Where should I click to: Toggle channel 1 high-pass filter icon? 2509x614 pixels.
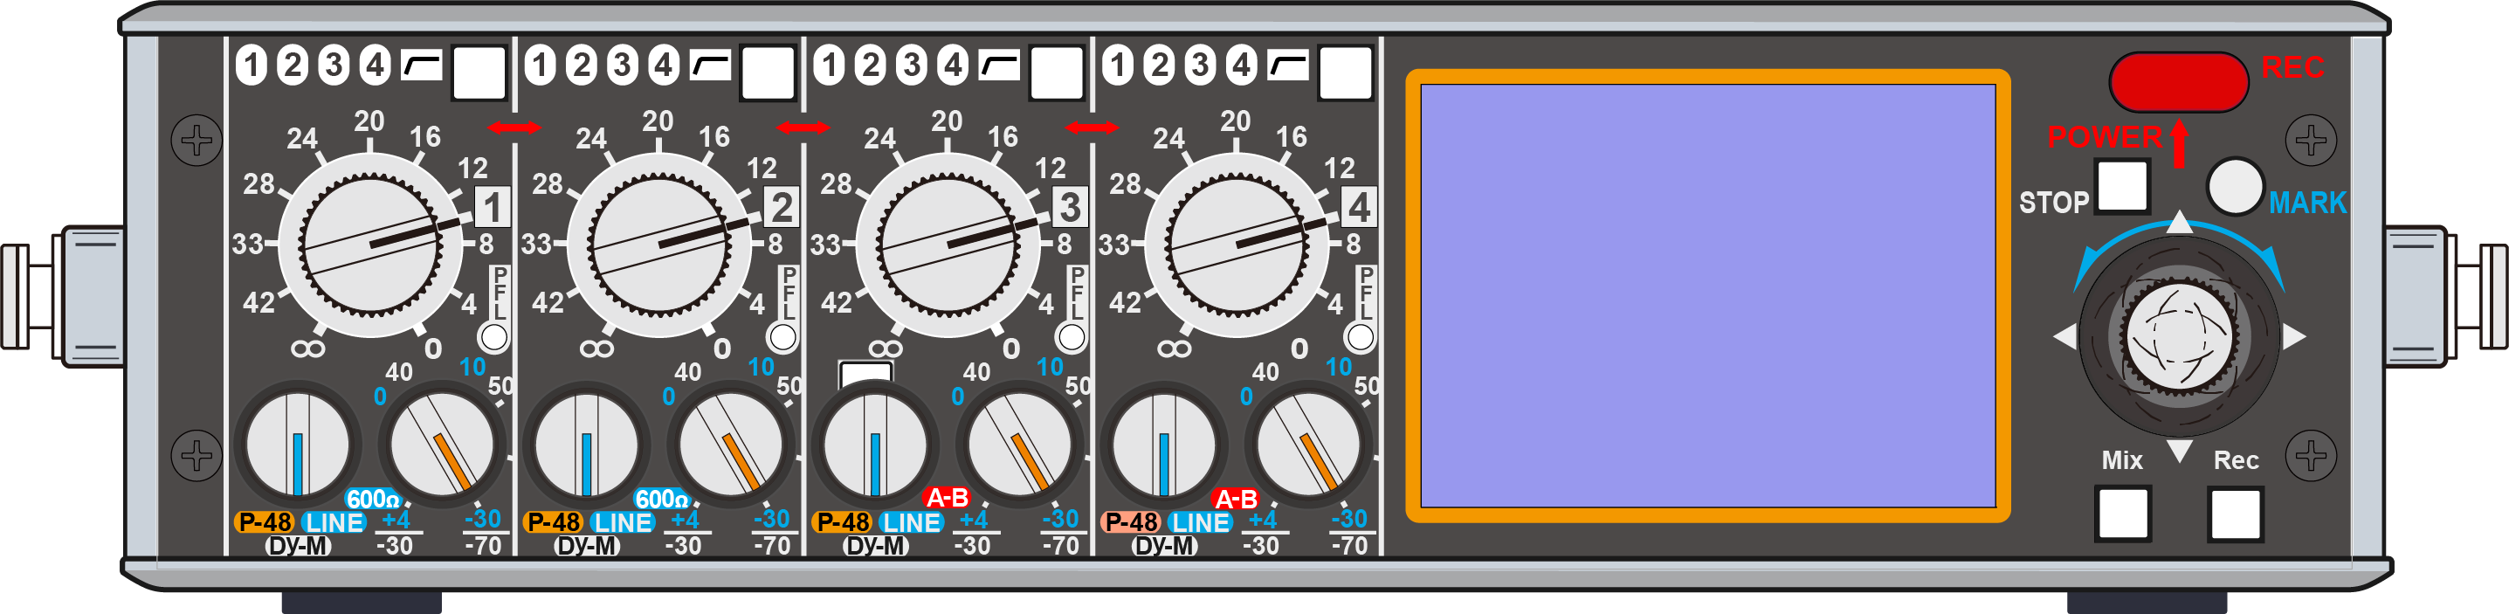422,66
